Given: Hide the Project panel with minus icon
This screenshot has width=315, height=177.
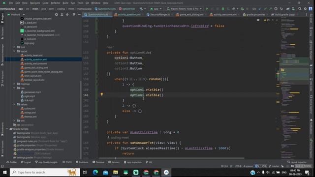Looking at the screenshot, I should point(79,14).
